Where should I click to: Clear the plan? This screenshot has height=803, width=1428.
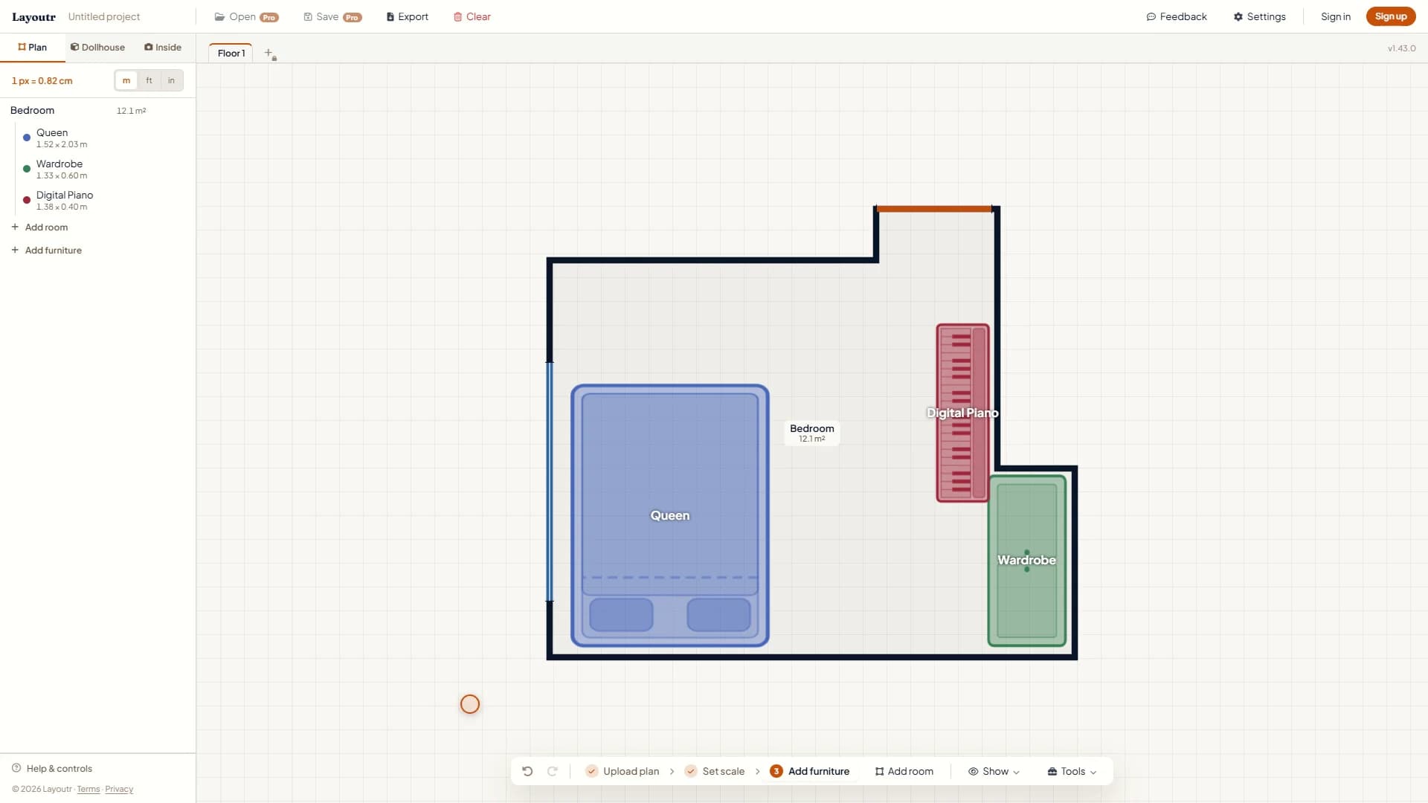pos(472,16)
